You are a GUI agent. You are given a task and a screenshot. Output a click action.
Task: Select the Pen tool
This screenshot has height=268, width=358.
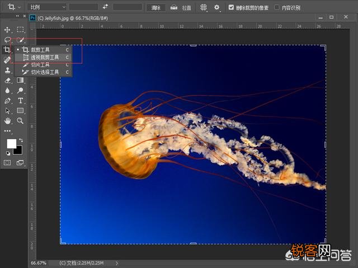coord(7,101)
